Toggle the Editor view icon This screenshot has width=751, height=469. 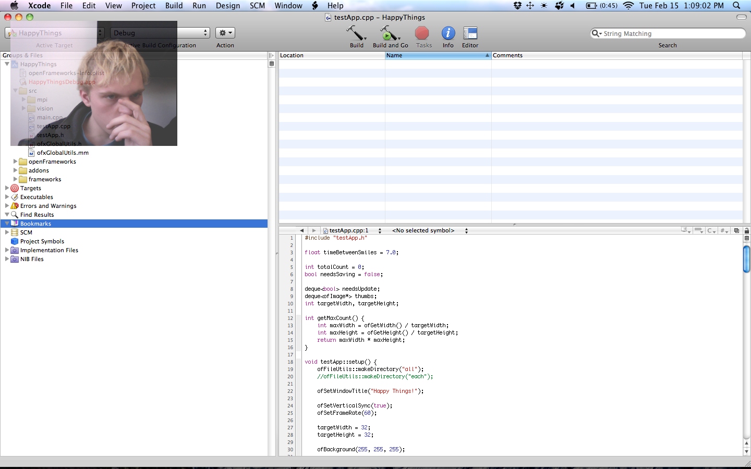(x=470, y=34)
